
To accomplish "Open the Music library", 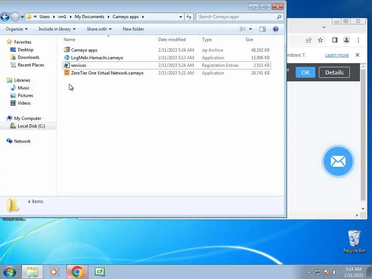I will point(24,88).
